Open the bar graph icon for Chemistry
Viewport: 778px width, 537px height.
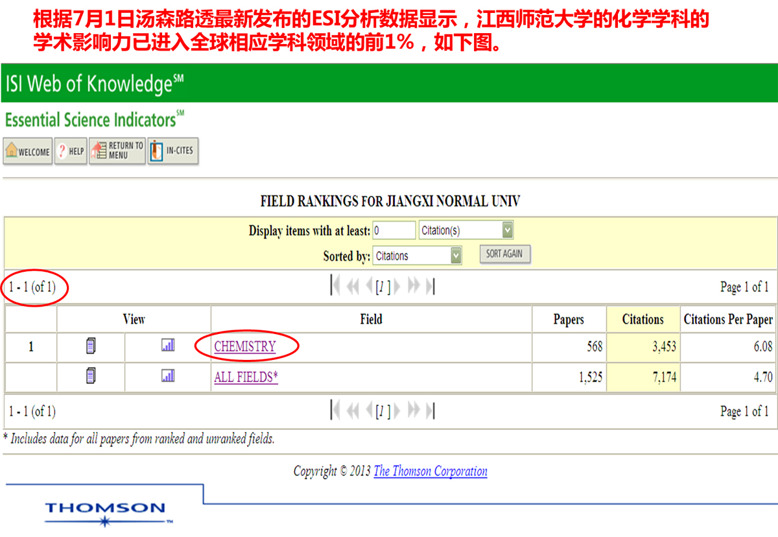168,346
